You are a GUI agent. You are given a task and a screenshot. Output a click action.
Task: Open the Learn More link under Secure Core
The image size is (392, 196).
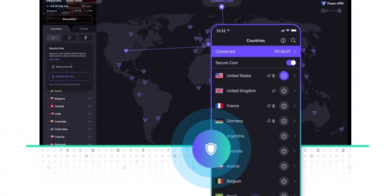click(54, 60)
